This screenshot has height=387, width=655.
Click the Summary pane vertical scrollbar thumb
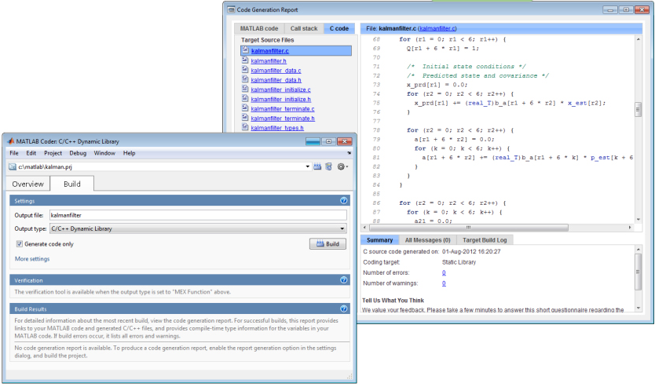(638, 272)
